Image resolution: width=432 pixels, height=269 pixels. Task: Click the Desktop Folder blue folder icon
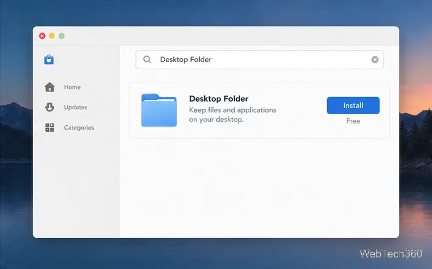(159, 110)
